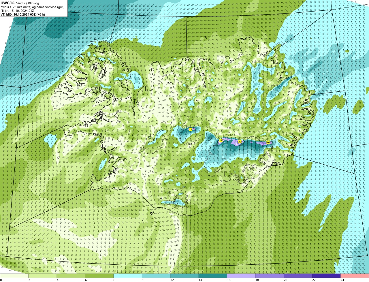Click the pale 0–2 m/s legend swatch
This screenshot has width=369, height=282.
pos(14,276)
